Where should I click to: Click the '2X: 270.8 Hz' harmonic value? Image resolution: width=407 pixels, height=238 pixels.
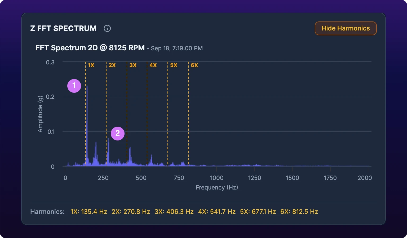pyautogui.click(x=131, y=212)
